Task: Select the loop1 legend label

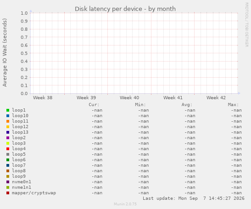Action: [19, 110]
